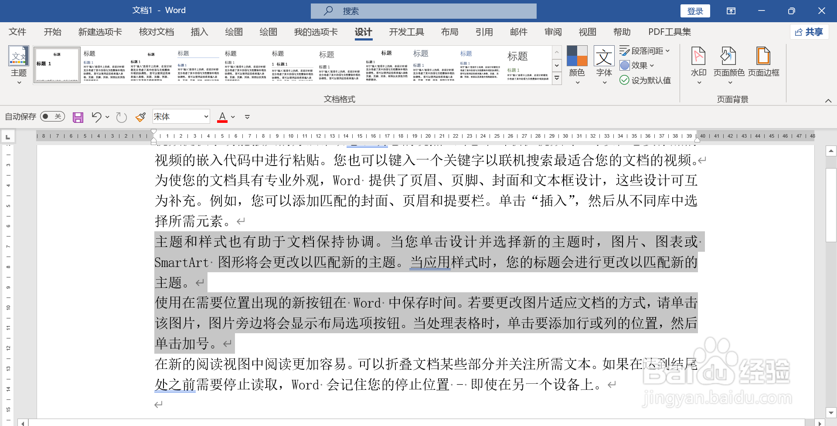Open Customize Quick Access Toolbar menu
The width and height of the screenshot is (837, 426).
pyautogui.click(x=247, y=117)
